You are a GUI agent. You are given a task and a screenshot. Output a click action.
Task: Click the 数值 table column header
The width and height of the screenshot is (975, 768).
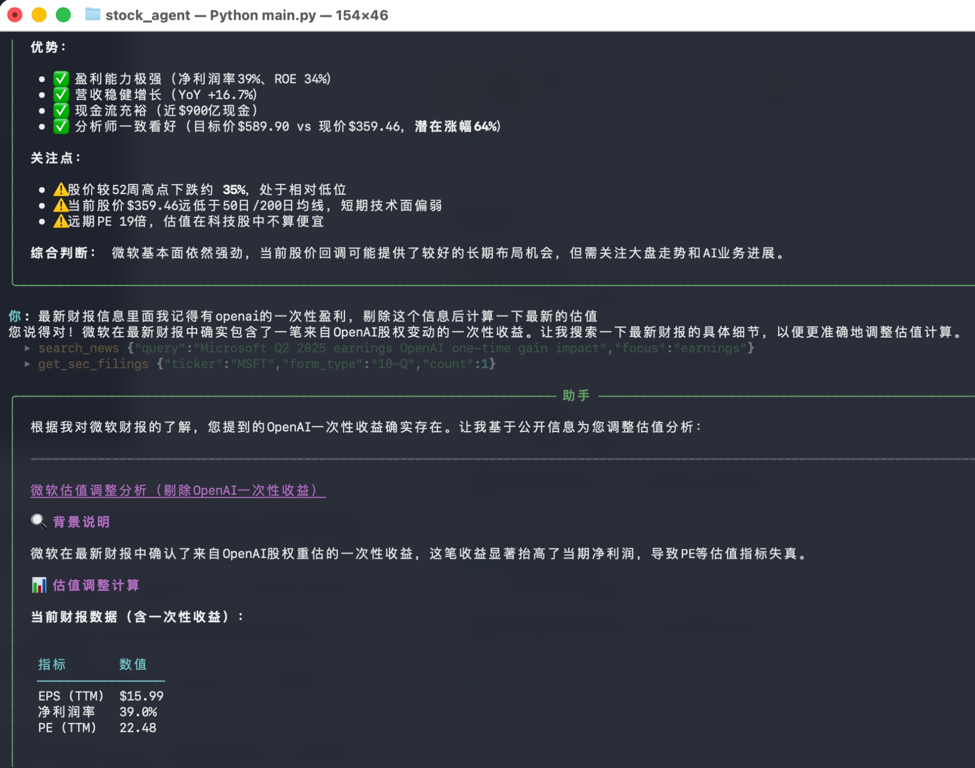click(133, 664)
